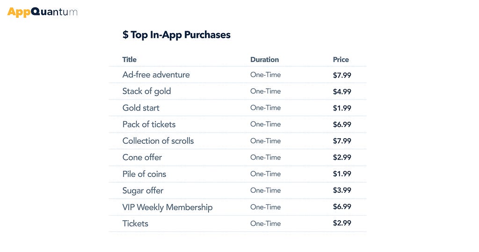Open the Stack of gold entry
The image size is (479, 252).
pyautogui.click(x=146, y=91)
